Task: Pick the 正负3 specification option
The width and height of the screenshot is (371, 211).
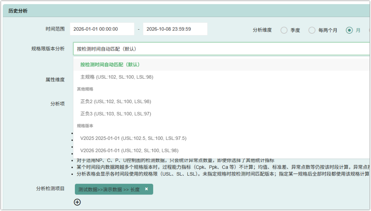Action: [221, 114]
